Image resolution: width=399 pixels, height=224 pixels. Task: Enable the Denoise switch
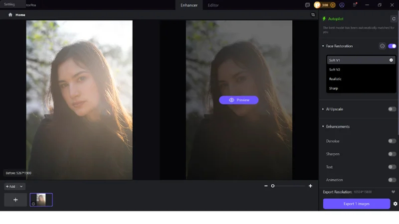392,141
